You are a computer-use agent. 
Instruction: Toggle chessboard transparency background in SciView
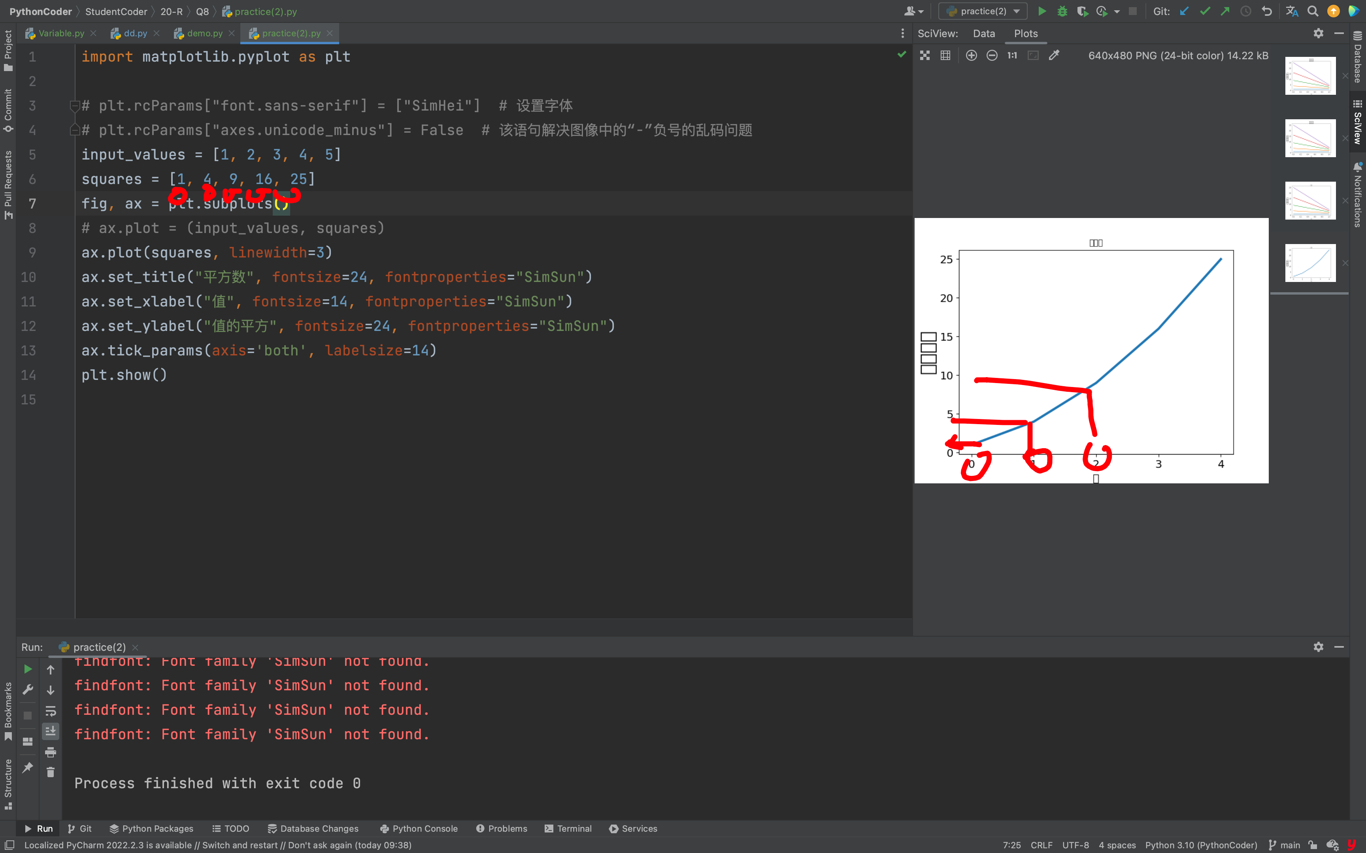click(x=925, y=55)
